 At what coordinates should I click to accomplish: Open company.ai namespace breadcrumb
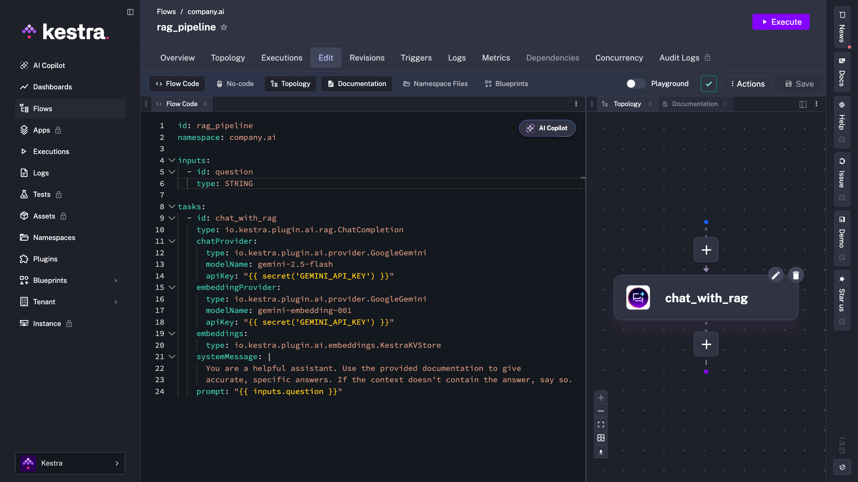pos(206,12)
